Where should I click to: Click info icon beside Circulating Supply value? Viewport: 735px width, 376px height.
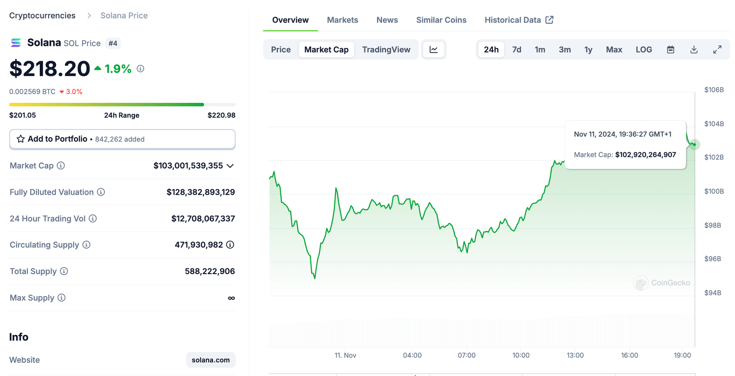(x=230, y=245)
